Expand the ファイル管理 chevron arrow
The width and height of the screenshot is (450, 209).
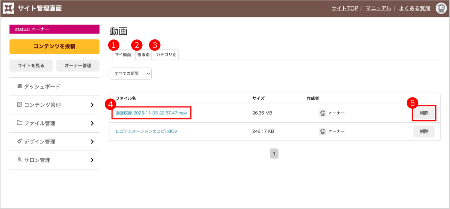click(92, 123)
